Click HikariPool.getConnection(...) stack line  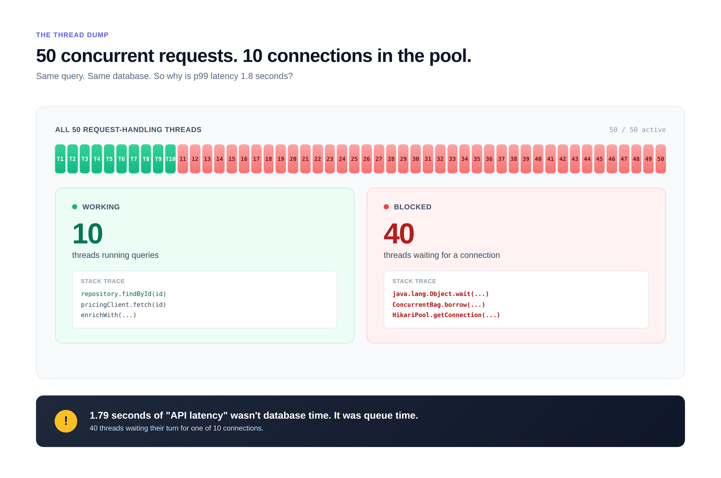446,315
